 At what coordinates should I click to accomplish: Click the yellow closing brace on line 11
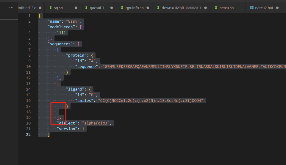(x=67, y=72)
